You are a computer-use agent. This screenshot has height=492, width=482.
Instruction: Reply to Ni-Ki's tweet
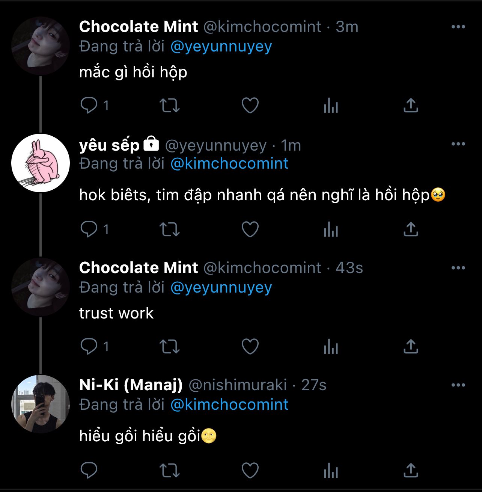click(89, 471)
